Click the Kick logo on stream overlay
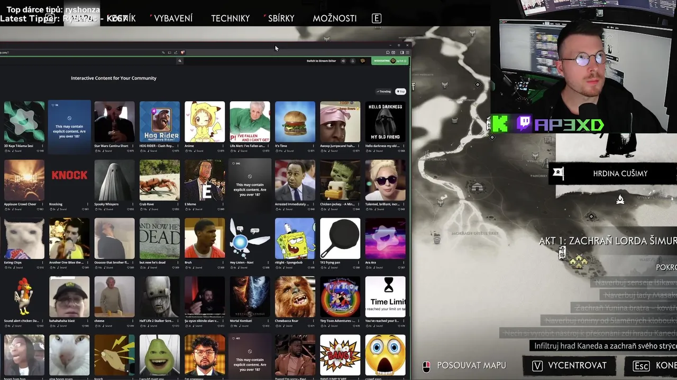The height and width of the screenshot is (380, 677). [x=500, y=124]
